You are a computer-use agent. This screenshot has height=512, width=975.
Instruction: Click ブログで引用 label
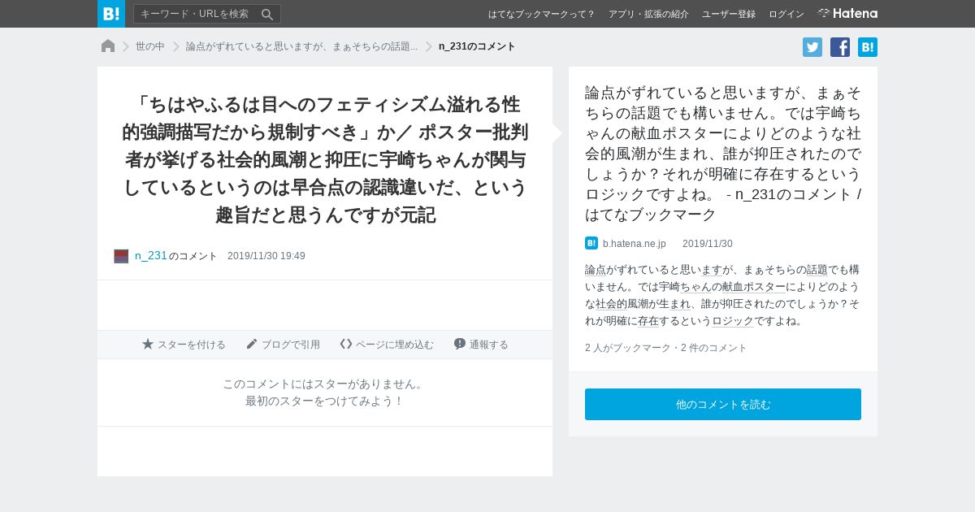click(x=291, y=345)
